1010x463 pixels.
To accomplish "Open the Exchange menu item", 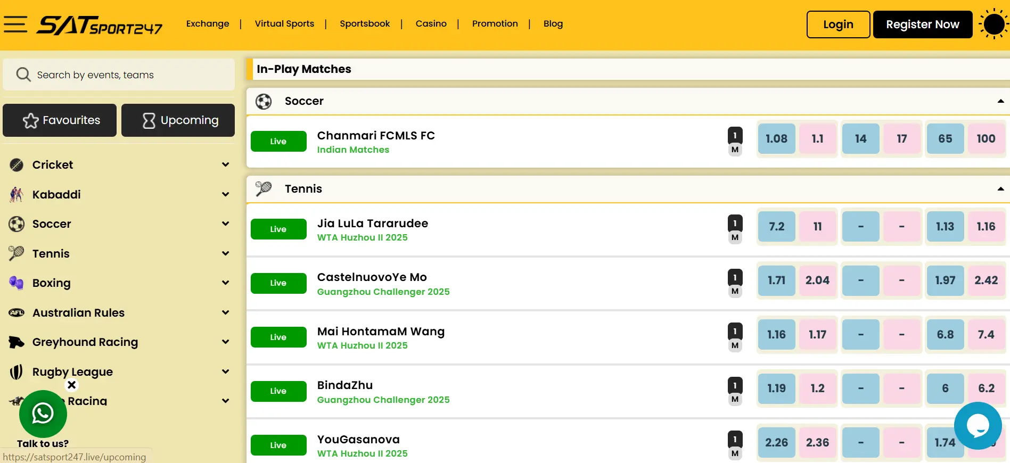I will (208, 24).
